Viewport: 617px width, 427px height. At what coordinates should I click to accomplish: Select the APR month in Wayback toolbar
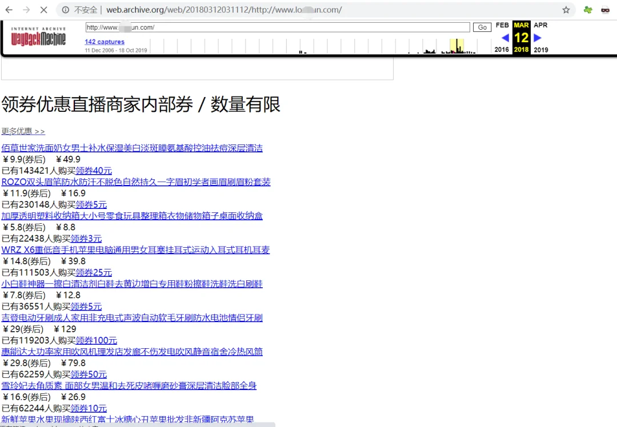click(540, 25)
